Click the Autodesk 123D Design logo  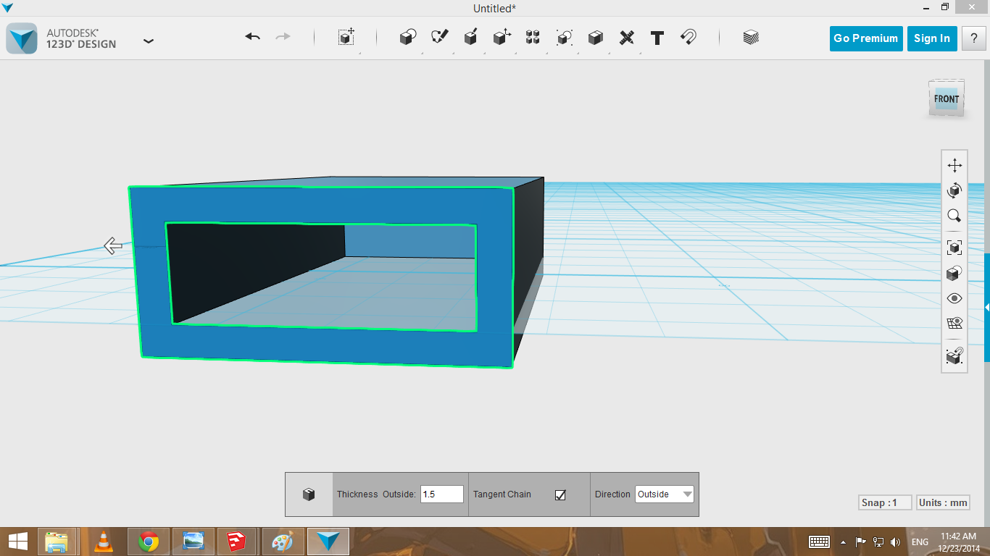(22, 38)
